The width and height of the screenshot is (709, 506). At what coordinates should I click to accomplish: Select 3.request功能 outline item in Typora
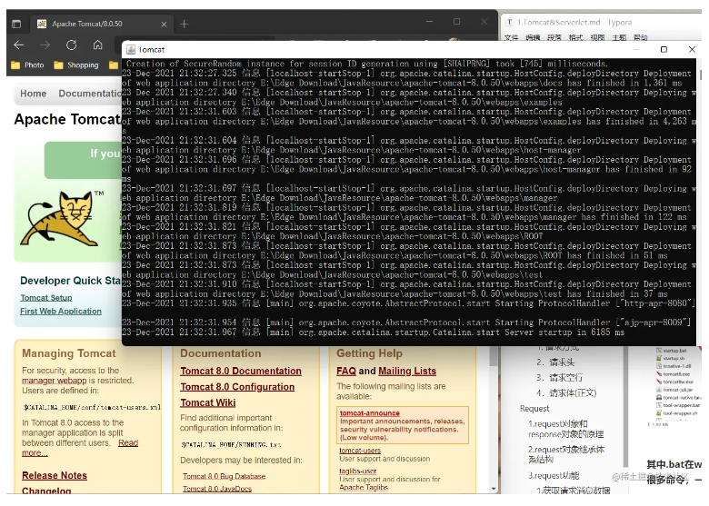pyautogui.click(x=554, y=475)
